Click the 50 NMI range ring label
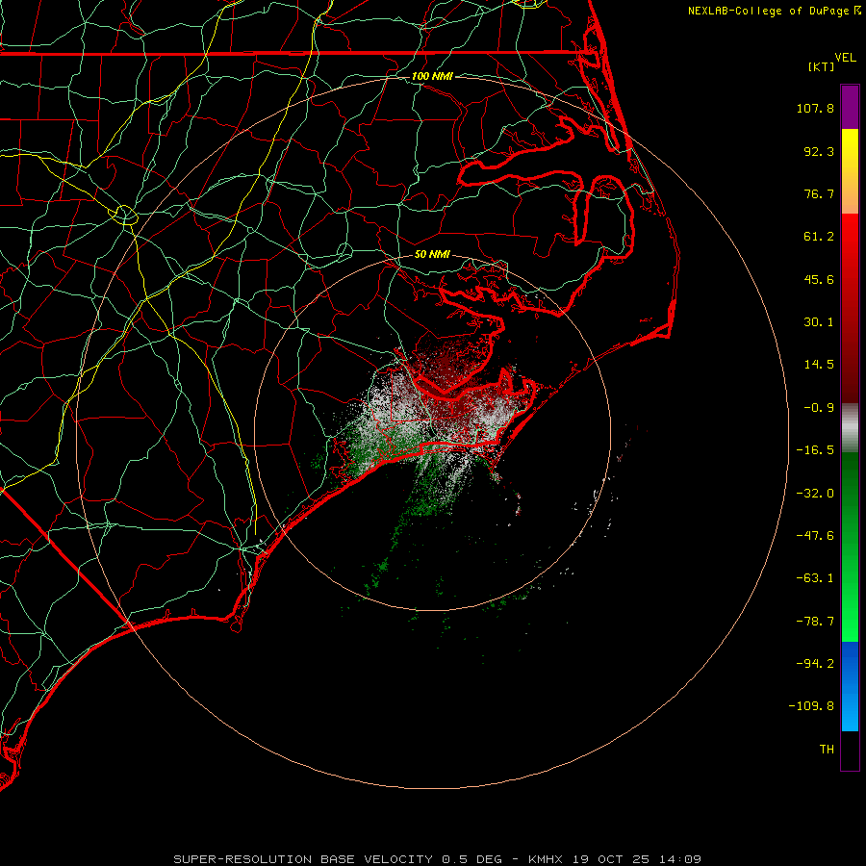 [x=432, y=254]
